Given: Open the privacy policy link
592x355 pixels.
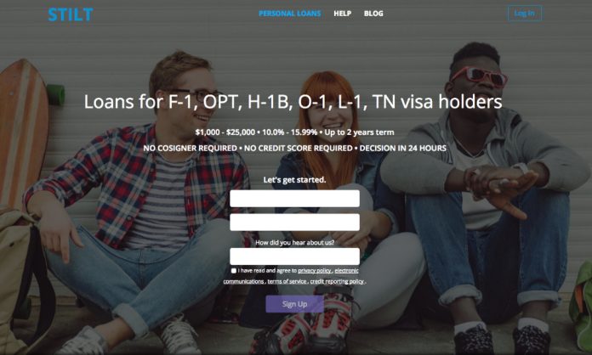Looking at the screenshot, I should coord(315,271).
